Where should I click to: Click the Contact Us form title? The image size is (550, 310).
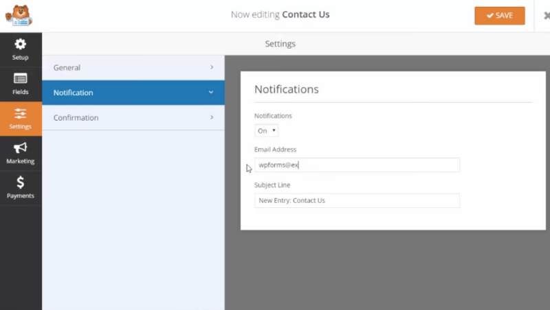306,14
